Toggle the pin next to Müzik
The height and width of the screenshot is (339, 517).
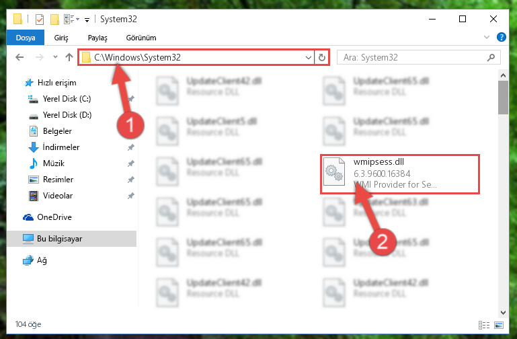coord(131,163)
